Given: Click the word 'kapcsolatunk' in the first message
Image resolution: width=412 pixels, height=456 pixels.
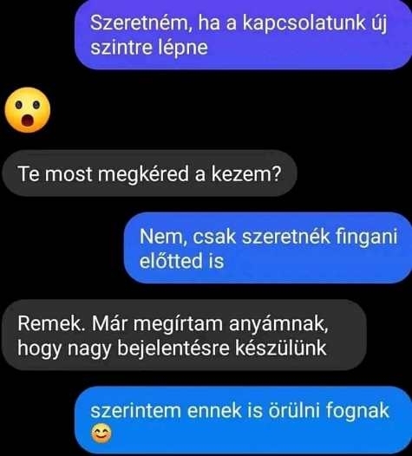Looking at the screenshot, I should coord(304,23).
